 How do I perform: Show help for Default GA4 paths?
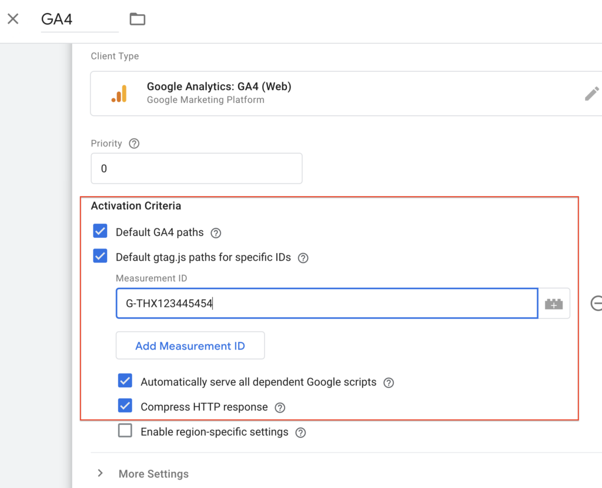tap(216, 233)
